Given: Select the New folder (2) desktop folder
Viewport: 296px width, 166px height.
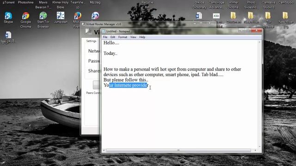Looking at the screenshot, I should pos(285,16).
